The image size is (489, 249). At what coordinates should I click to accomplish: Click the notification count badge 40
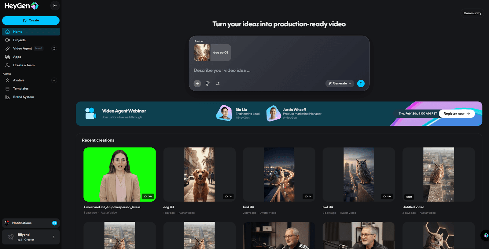54,223
